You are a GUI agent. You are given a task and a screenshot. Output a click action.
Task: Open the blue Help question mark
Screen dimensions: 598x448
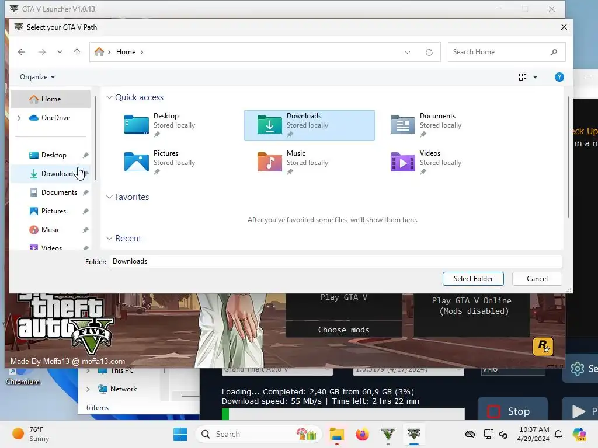point(559,77)
